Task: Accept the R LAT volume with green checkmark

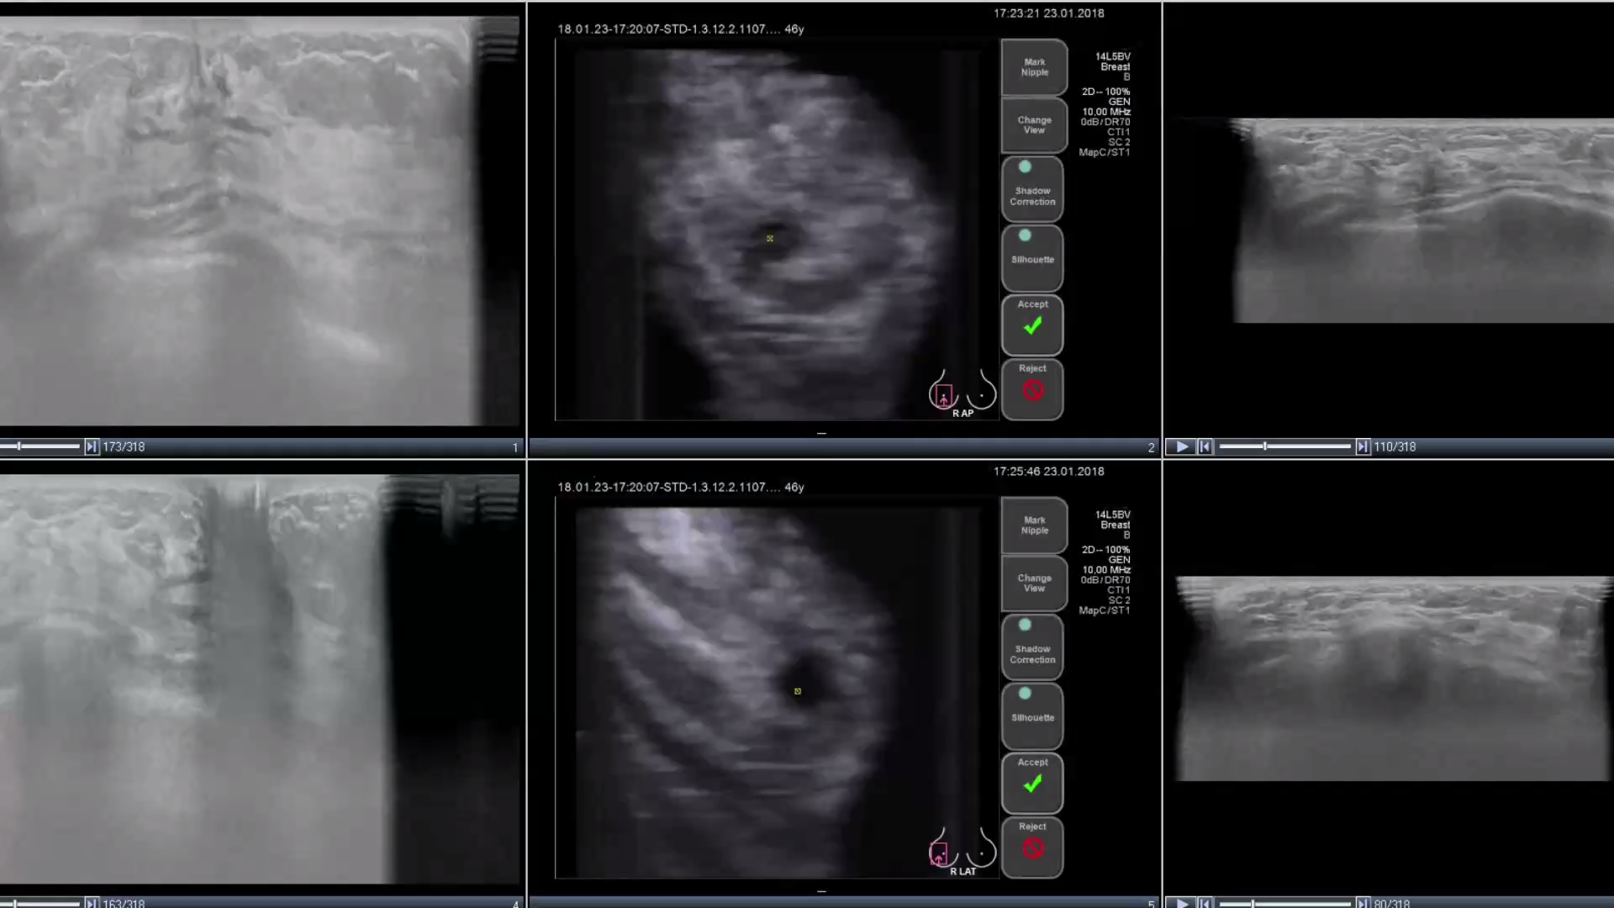Action: [x=1031, y=783]
